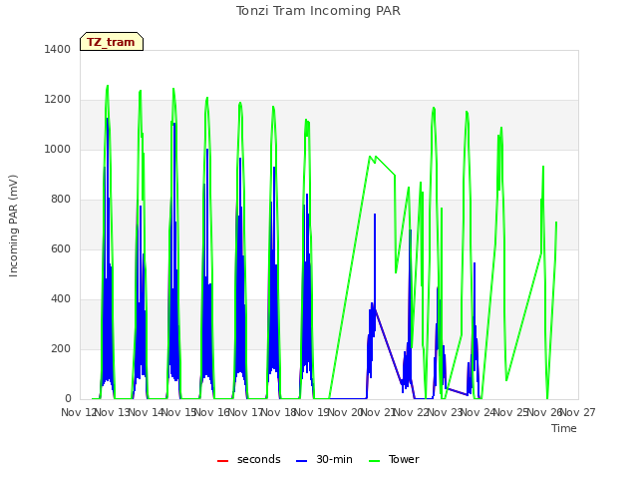The height and width of the screenshot is (479, 638).
Task: Click the blue 30-min legend swatch
Action: pos(301,461)
